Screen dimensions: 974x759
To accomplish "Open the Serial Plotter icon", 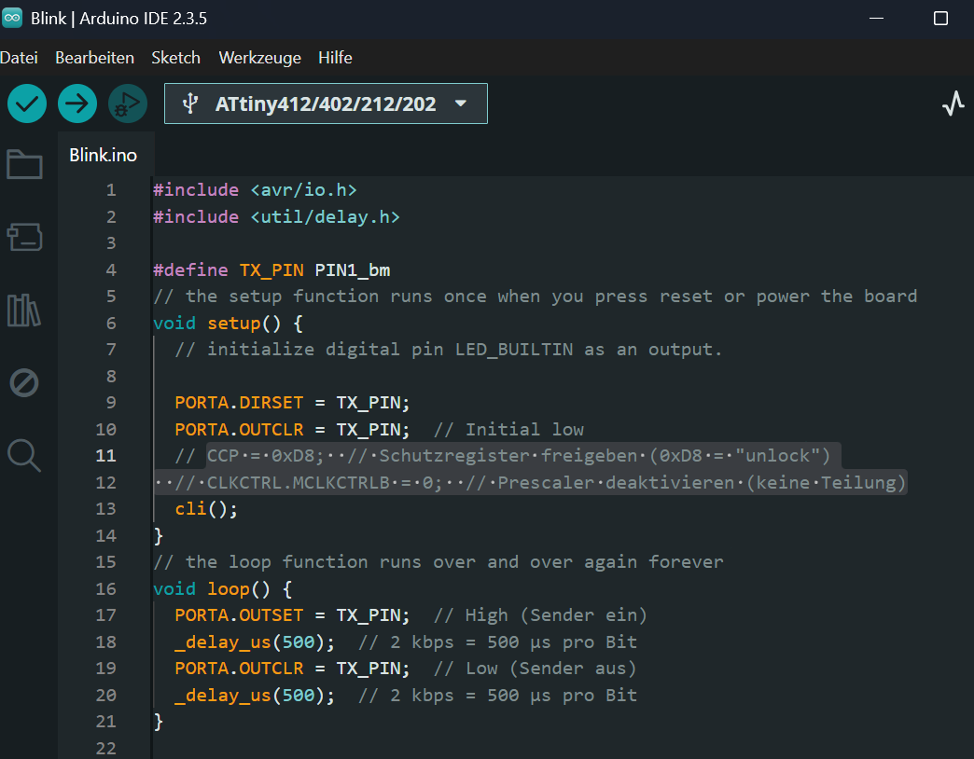I will coord(953,103).
